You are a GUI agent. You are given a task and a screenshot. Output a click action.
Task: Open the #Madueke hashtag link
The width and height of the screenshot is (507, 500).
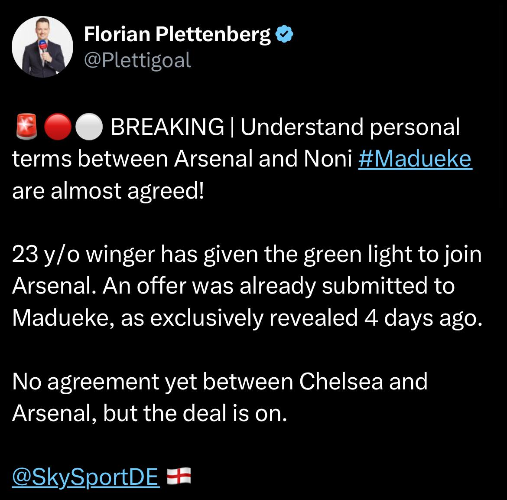tap(415, 159)
